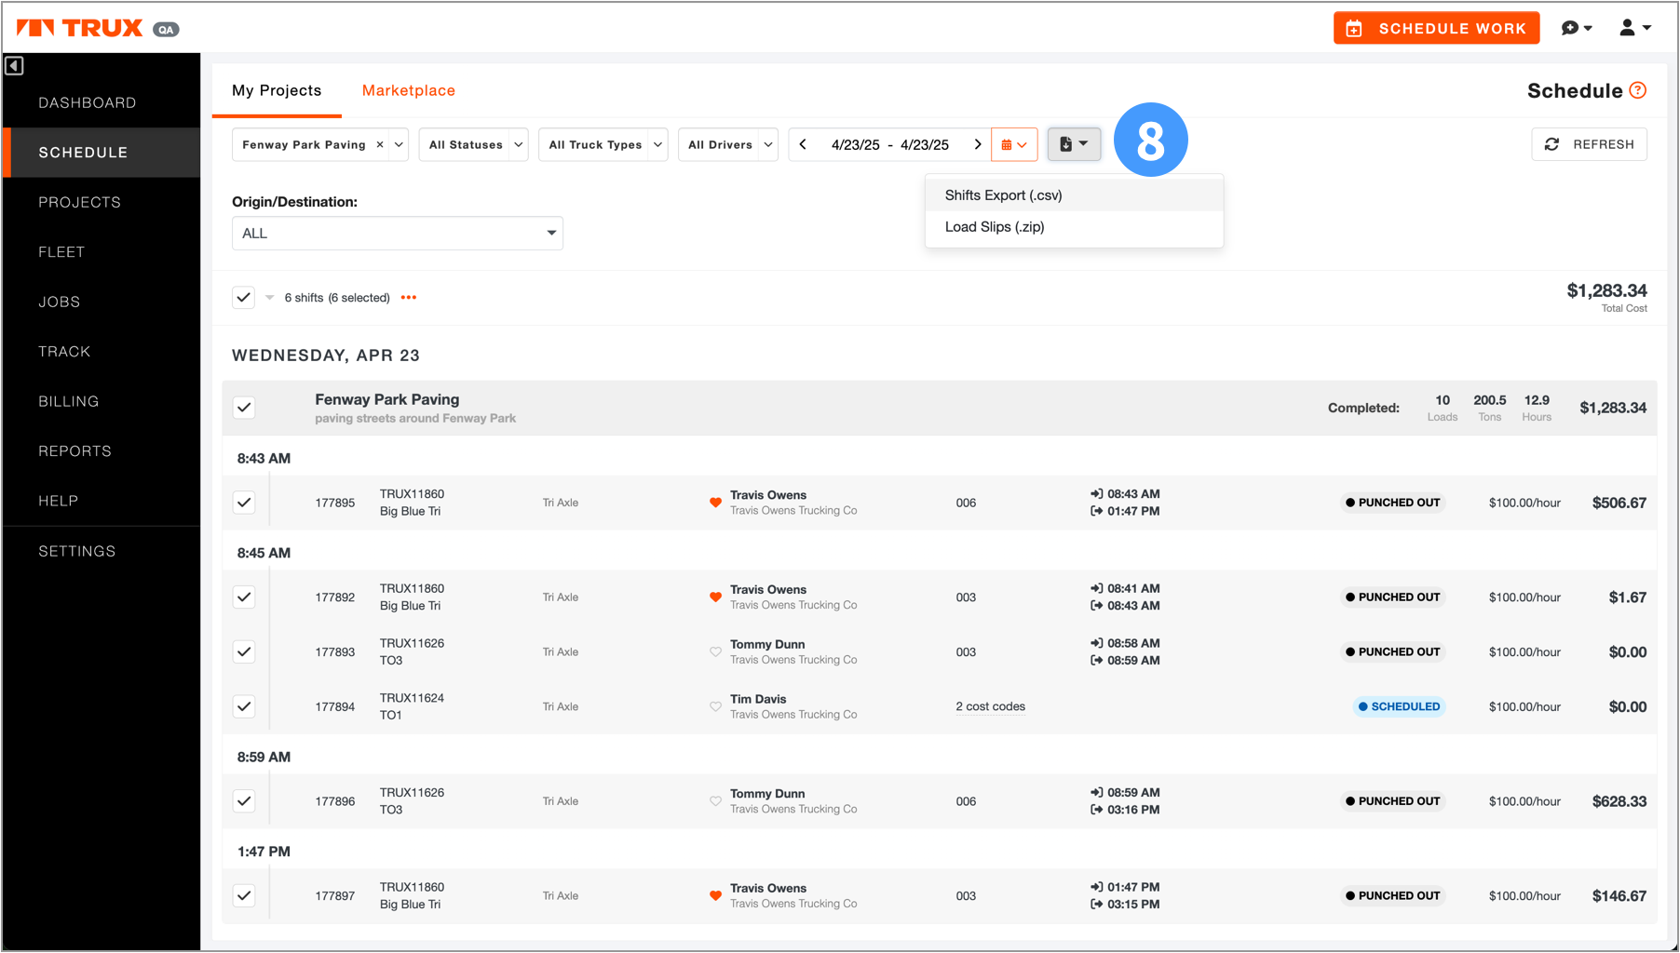Uncheck the checkbox for shift 177895

244,503
